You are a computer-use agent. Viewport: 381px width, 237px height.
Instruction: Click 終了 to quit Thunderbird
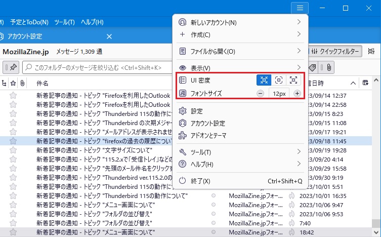pyautogui.click(x=200, y=181)
